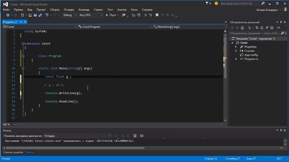289x162 pixels.
Task: Collapse the Main method code block
Action: [x=23, y=68]
